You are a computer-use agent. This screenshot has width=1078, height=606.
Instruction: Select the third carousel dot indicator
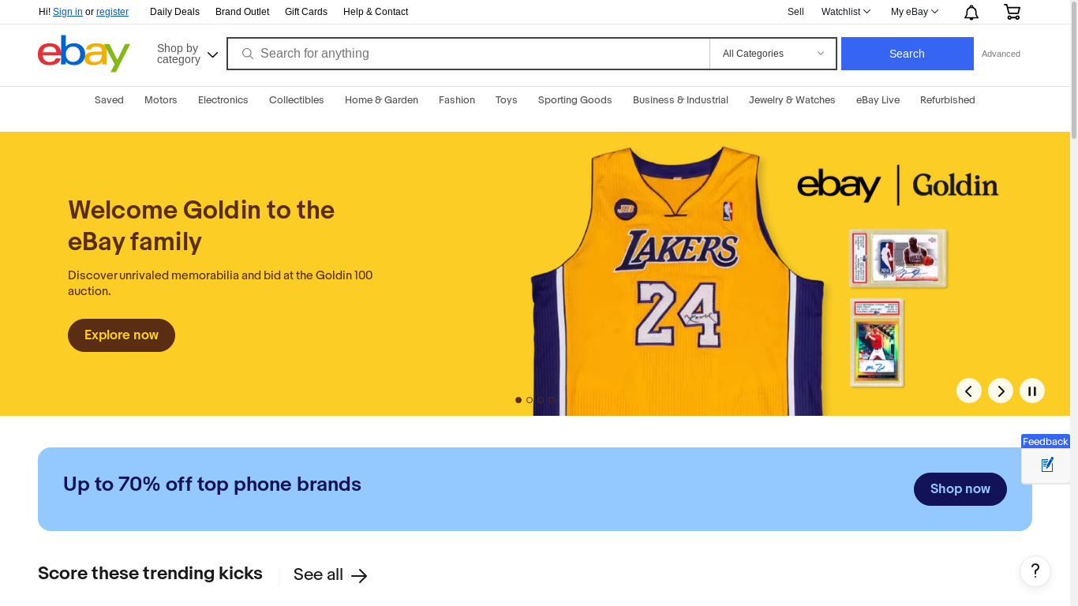pyautogui.click(x=541, y=400)
